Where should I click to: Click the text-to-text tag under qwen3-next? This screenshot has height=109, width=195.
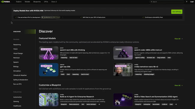(x=73, y=58)
